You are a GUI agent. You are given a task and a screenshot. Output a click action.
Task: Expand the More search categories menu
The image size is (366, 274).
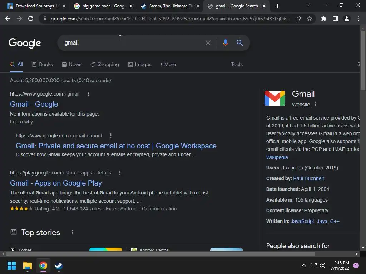(168, 65)
